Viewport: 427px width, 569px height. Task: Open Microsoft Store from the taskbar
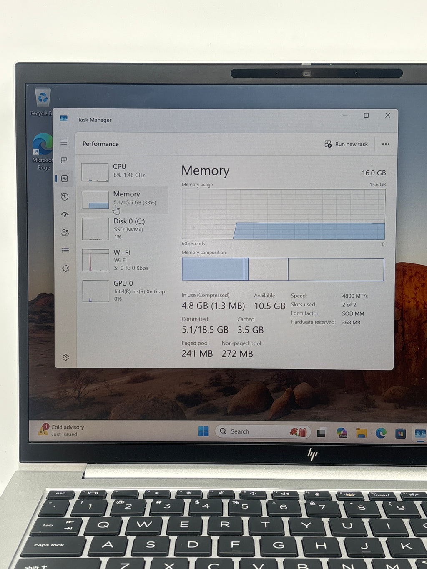(400, 434)
